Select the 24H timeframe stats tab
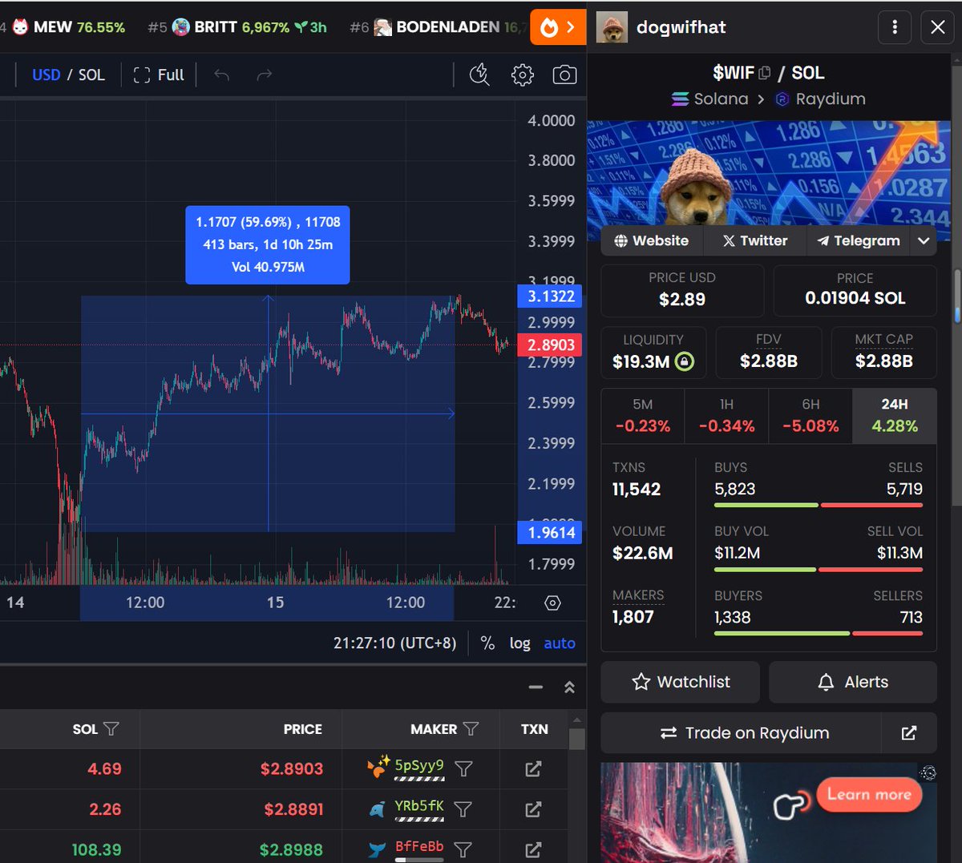 point(895,416)
